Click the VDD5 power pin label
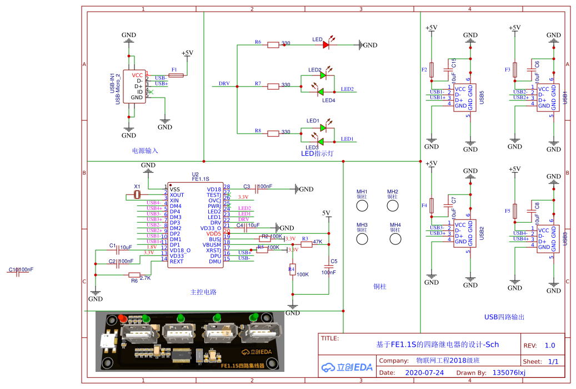 pyautogui.click(x=214, y=234)
